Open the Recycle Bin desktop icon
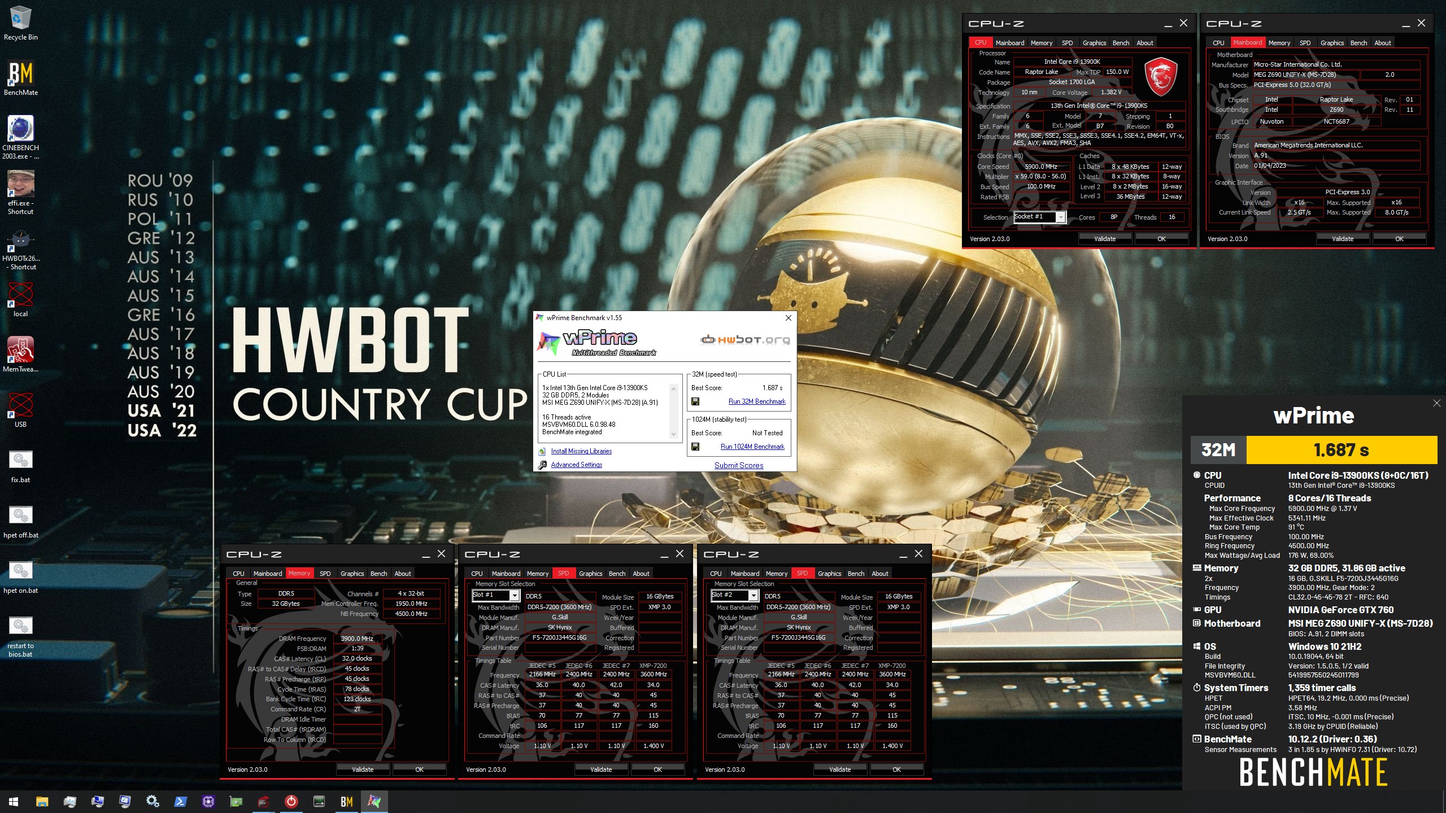Viewport: 1446px width, 813px height. click(x=20, y=23)
